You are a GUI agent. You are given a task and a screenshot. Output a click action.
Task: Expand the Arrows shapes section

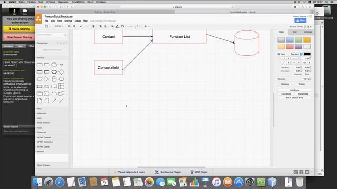click(x=41, y=152)
